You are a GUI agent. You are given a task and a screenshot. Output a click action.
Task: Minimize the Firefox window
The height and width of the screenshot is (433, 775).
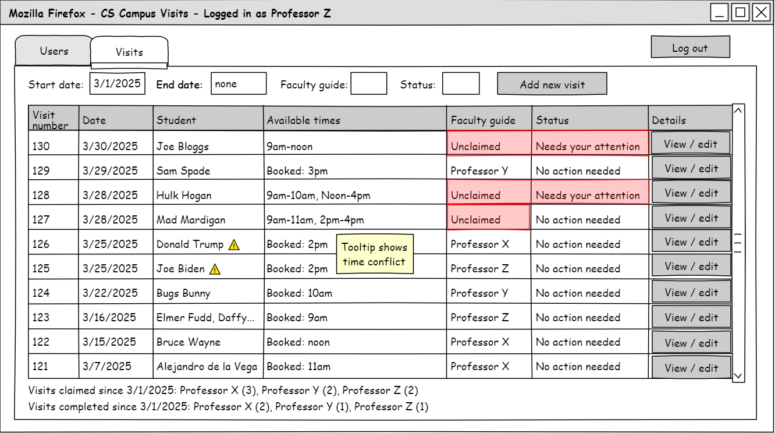click(720, 13)
